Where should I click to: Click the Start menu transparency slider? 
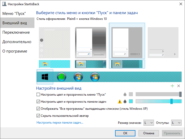159,94
